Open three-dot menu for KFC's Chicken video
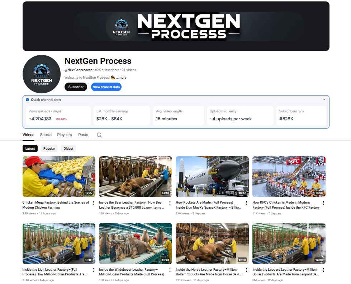Image resolution: width=351 pixels, height=284 pixels. (x=323, y=203)
